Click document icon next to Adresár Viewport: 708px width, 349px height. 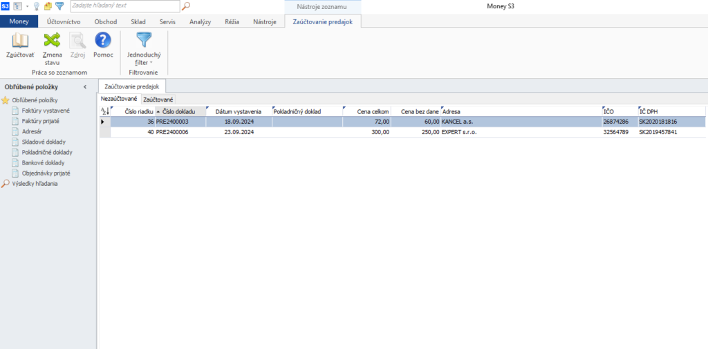click(x=15, y=131)
